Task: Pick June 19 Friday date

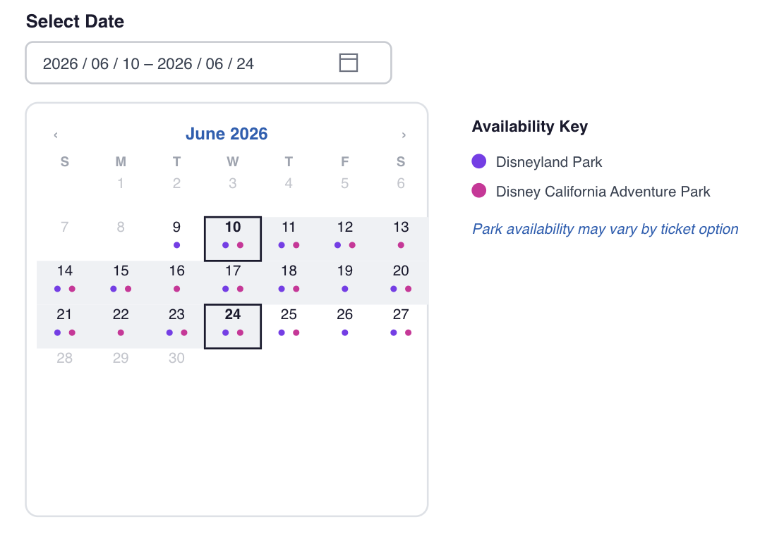Action: click(344, 282)
